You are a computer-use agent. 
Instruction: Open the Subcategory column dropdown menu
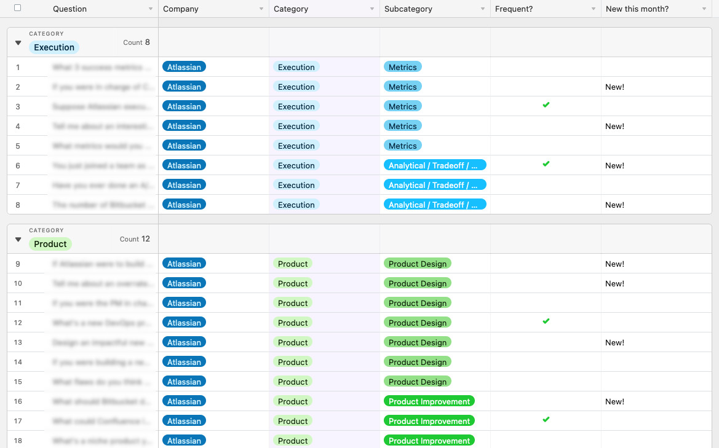[483, 9]
